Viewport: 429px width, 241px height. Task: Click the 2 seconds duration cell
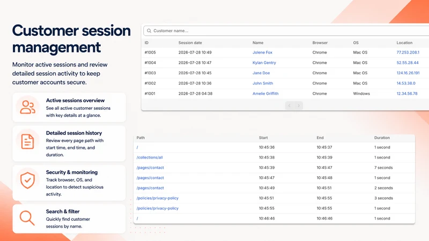[x=383, y=188]
